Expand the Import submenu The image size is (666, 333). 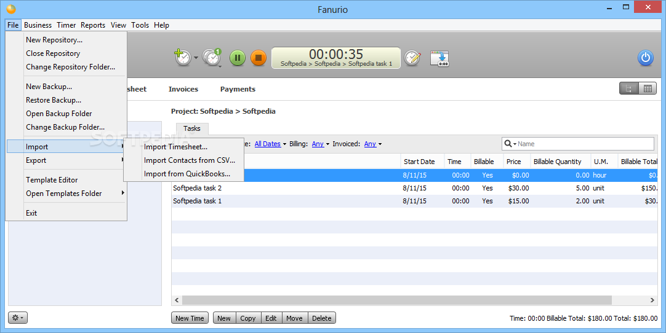point(66,147)
